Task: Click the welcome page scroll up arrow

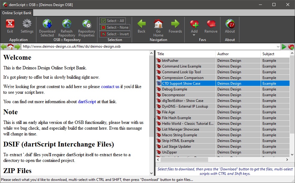Action: tap(151, 53)
